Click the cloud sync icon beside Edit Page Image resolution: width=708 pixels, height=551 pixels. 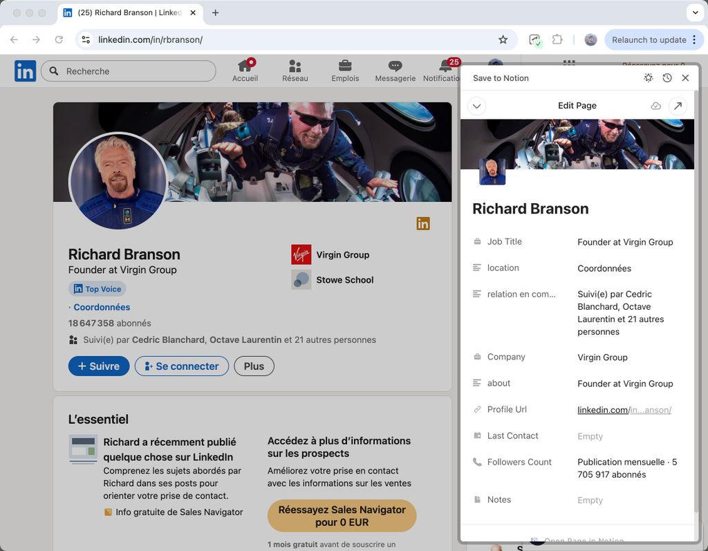click(x=655, y=106)
